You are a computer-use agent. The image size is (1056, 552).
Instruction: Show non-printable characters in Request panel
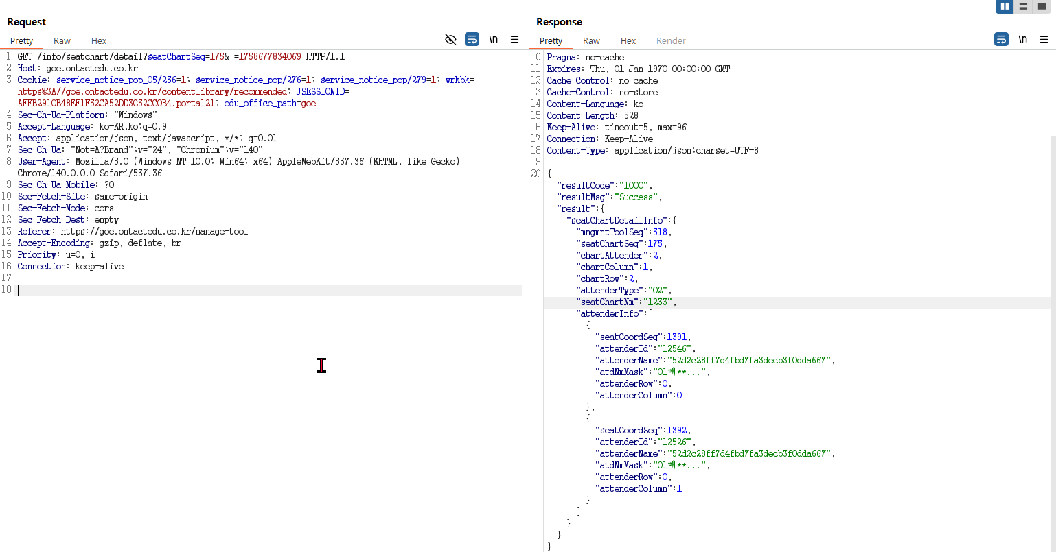pyautogui.click(x=493, y=39)
